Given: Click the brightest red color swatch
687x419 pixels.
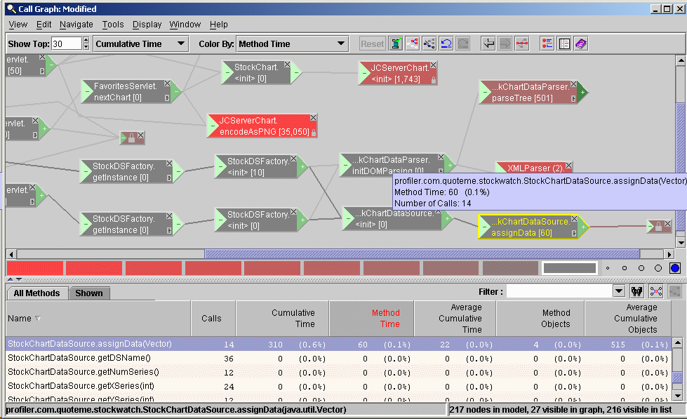Looking at the screenshot, I should point(34,268).
